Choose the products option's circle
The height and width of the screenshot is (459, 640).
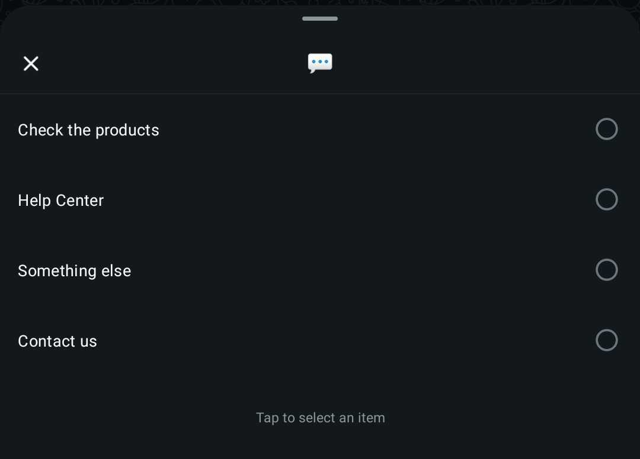tap(606, 129)
